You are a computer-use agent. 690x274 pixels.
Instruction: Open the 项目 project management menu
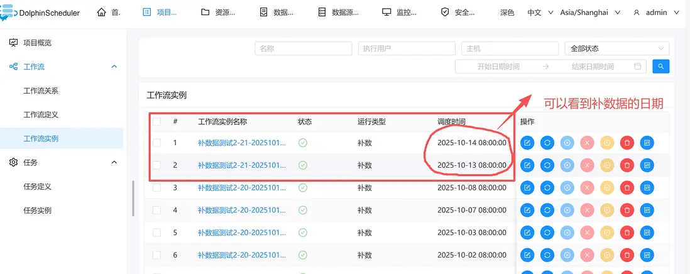[160, 13]
